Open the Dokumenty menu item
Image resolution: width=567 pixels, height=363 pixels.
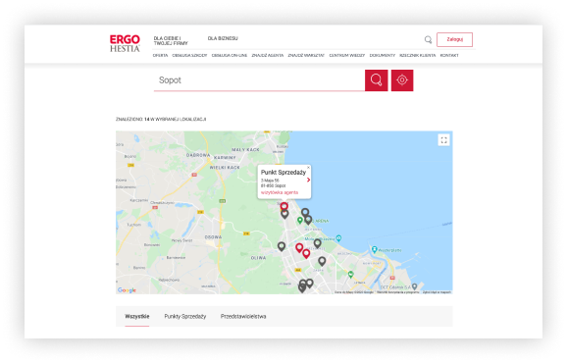click(x=383, y=55)
